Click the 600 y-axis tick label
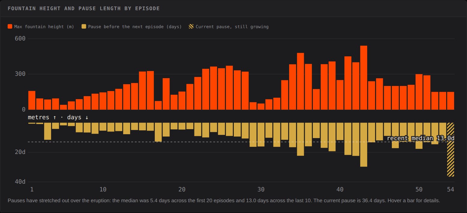This screenshot has height=213, width=467. (20, 39)
